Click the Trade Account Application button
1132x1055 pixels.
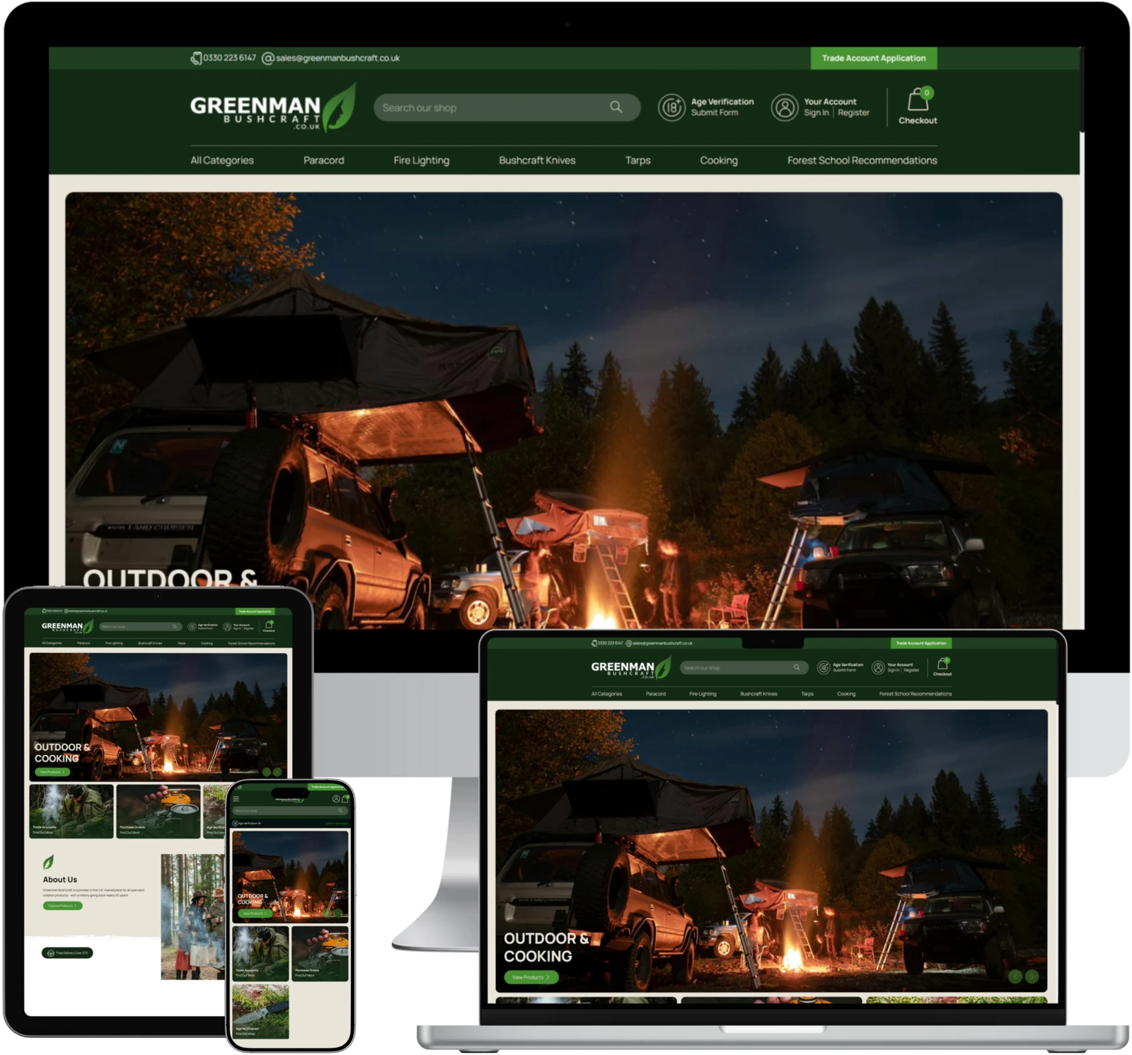[x=874, y=58]
